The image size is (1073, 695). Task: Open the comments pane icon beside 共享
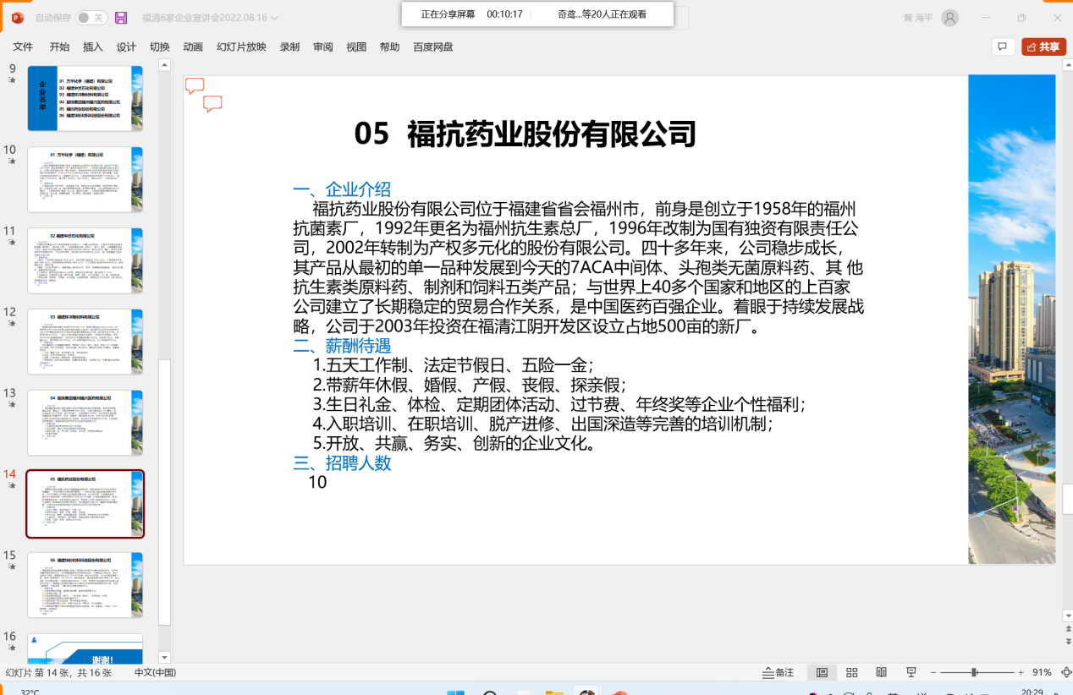[x=1002, y=47]
